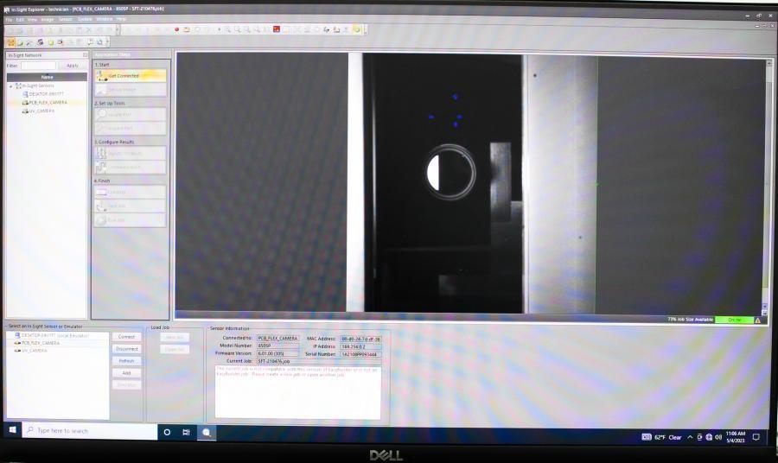Open the Image menu
The image size is (778, 463).
(48, 20)
